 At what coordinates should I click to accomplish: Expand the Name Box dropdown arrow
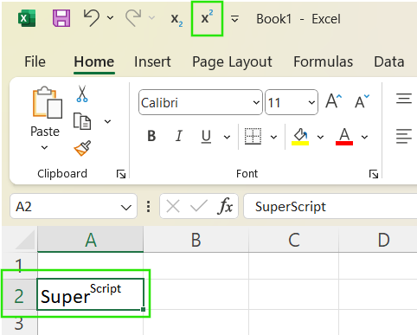(126, 207)
